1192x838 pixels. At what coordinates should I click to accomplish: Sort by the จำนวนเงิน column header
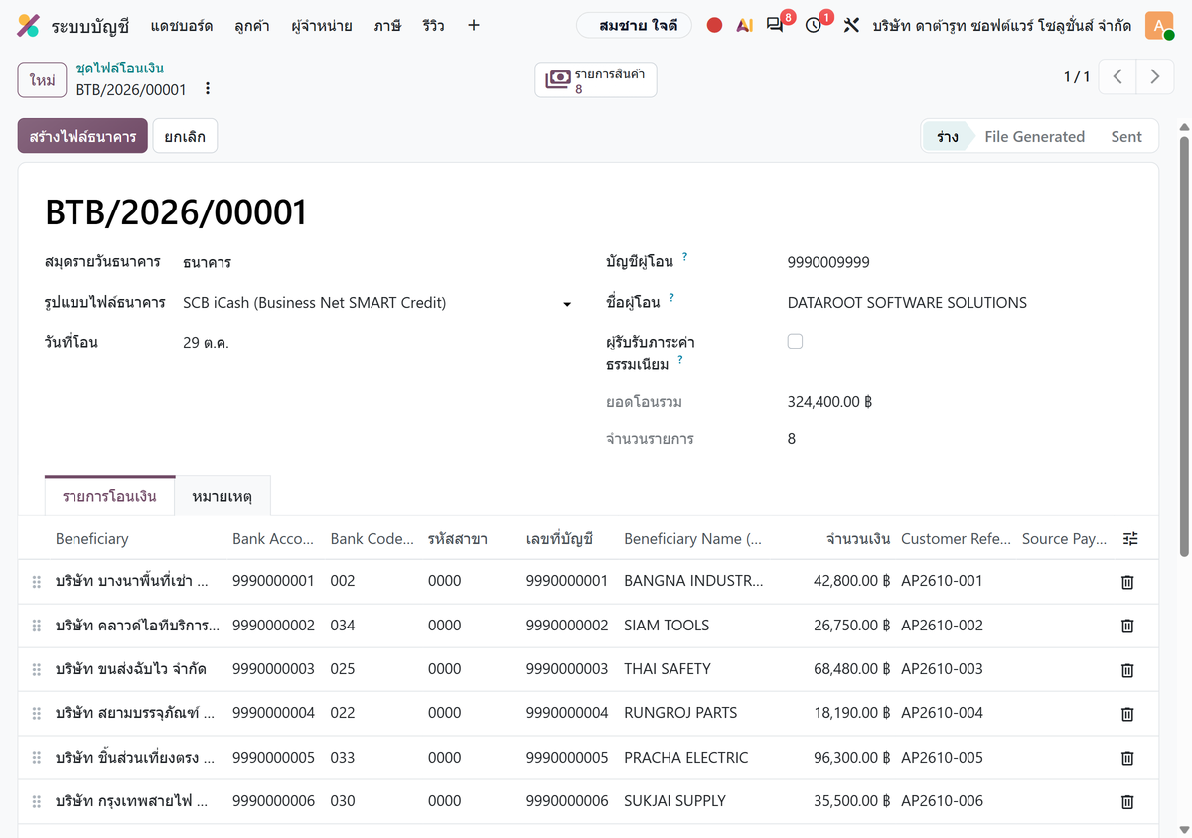pyautogui.click(x=858, y=539)
